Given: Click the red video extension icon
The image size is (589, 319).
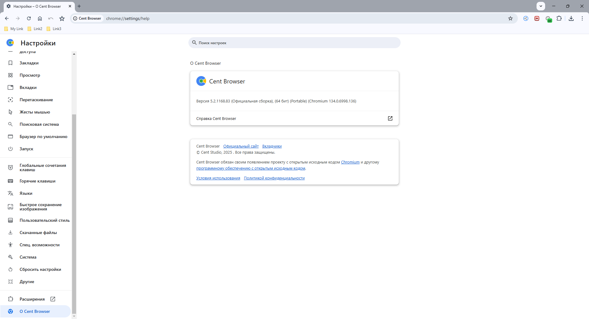Looking at the screenshot, I should pyautogui.click(x=537, y=18).
